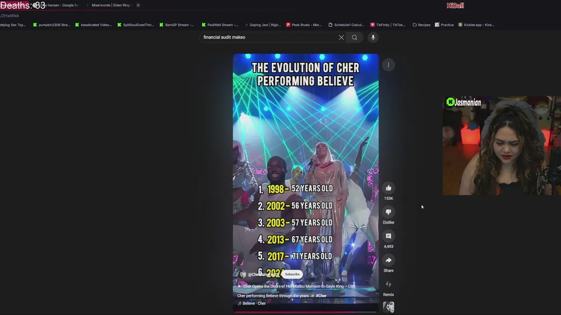
Task: Open the SplitSoulDoesThin bookmark
Action: pyautogui.click(x=135, y=25)
